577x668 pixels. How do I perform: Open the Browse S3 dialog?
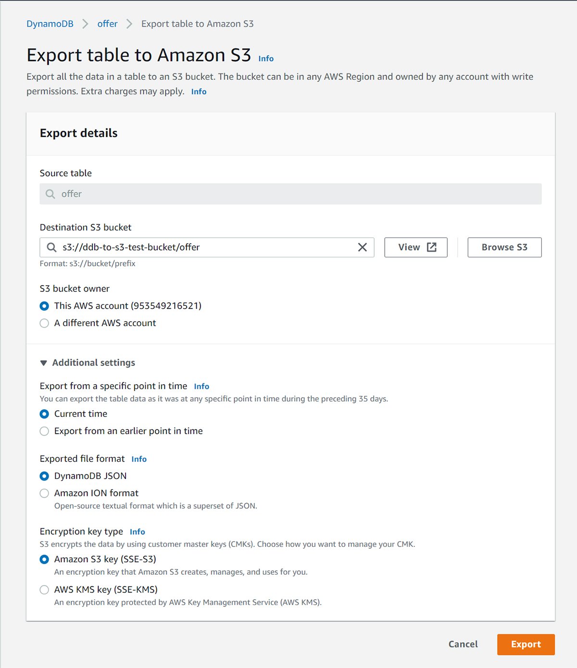(504, 247)
